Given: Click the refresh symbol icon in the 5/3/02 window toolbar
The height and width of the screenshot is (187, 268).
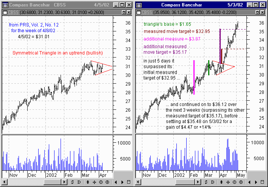Looking at the screenshot, I should click(206, 182).
